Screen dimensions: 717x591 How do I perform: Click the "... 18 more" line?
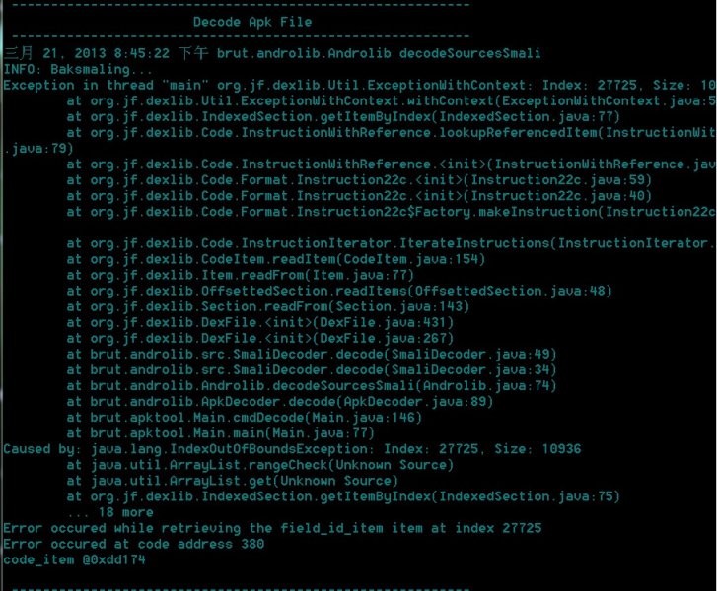click(110, 512)
